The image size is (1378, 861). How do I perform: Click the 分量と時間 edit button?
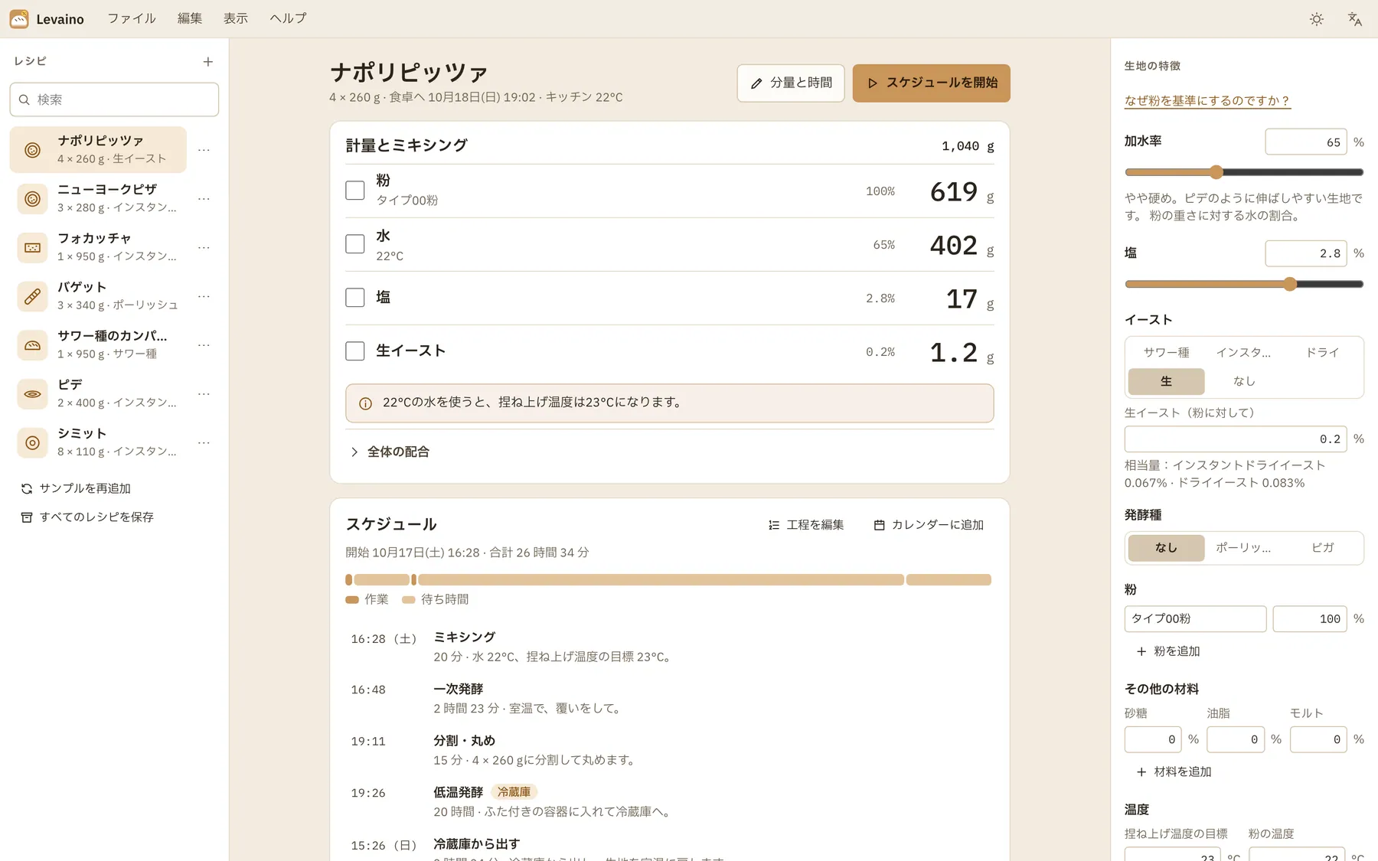pyautogui.click(x=791, y=83)
